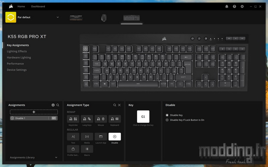This screenshot has width=268, height=167.
Task: Open the settings gear icon
Action: [x=242, y=6]
